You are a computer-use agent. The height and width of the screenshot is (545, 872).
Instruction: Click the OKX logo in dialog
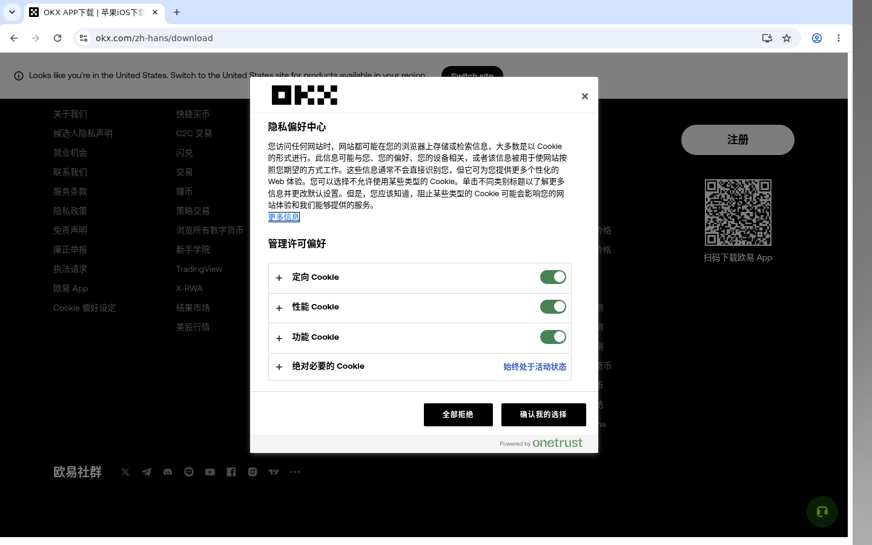coord(305,95)
